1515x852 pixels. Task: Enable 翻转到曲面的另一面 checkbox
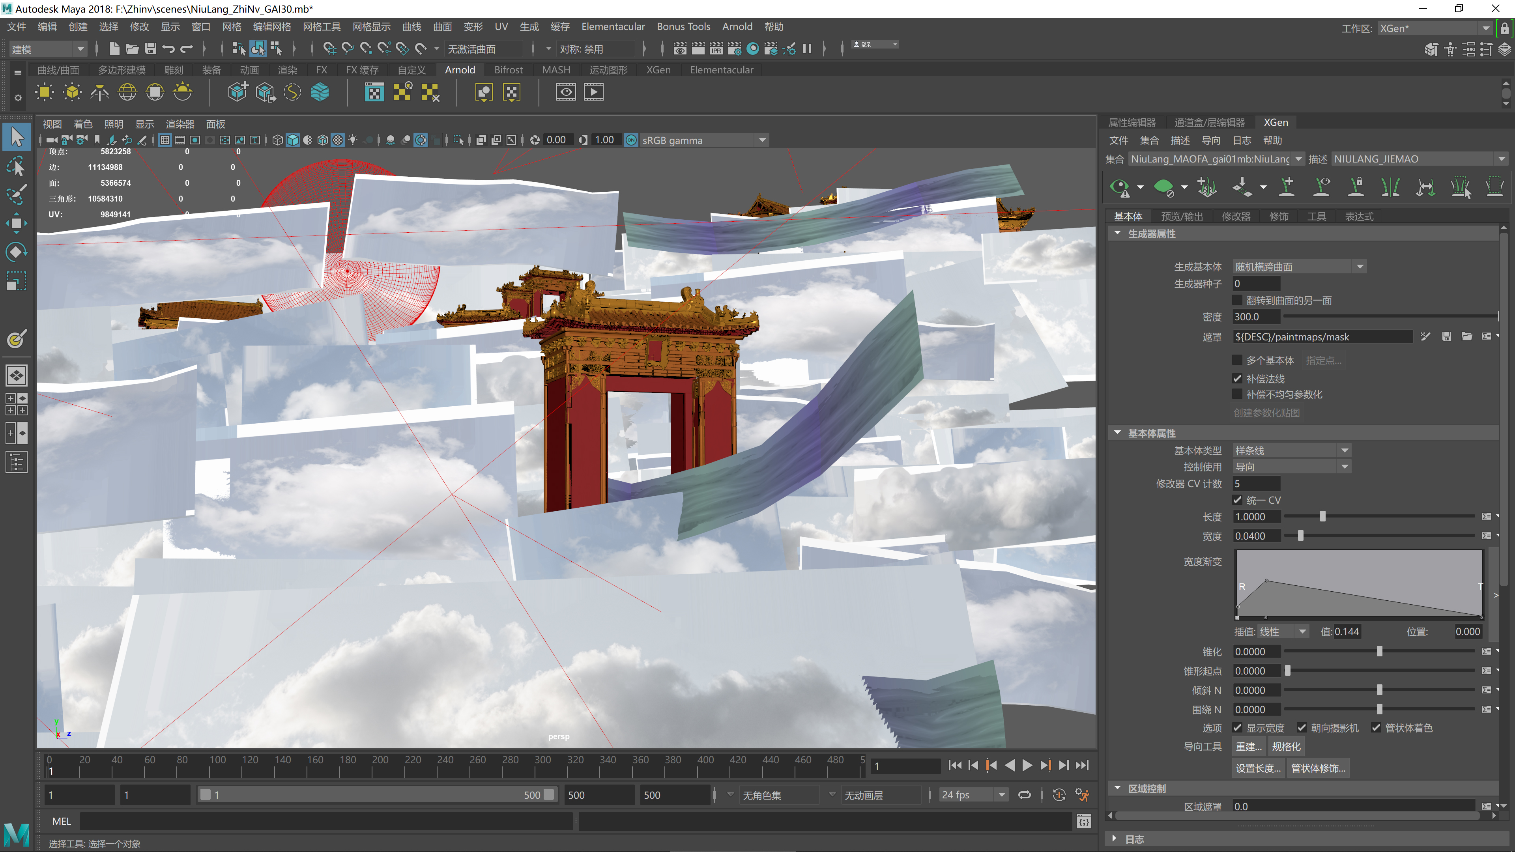pyautogui.click(x=1237, y=301)
